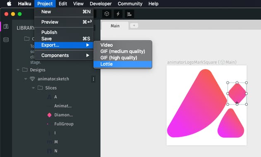Click the pink diamond slice thumbnail

coord(49,115)
